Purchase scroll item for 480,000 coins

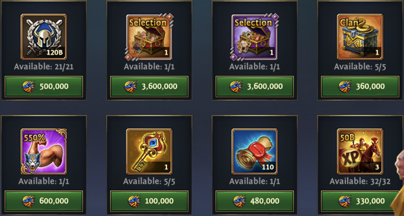pos(255,201)
